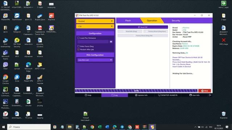Open Viber desktop shortcut

click(5, 66)
